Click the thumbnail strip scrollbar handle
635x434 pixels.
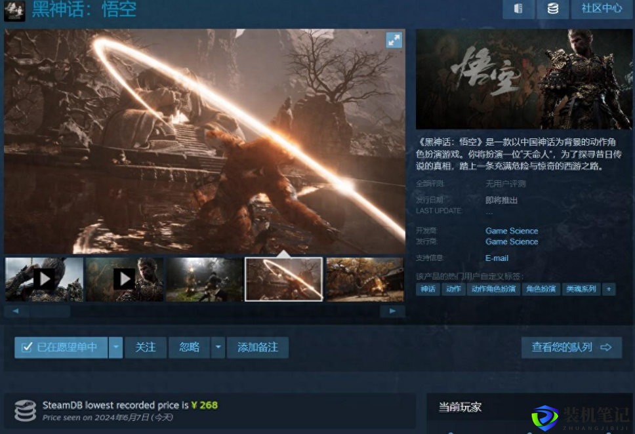(51, 311)
